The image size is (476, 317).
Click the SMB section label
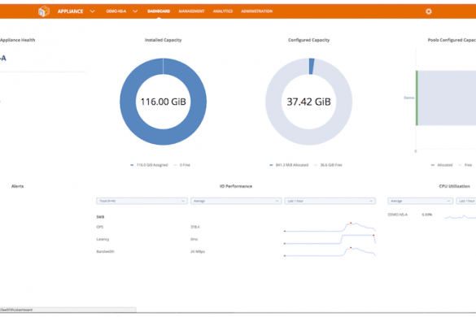pyautogui.click(x=100, y=217)
